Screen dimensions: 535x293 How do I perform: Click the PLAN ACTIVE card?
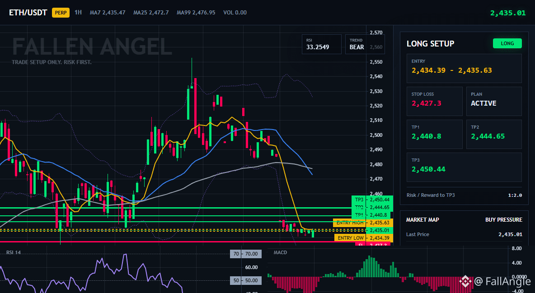[494, 101]
